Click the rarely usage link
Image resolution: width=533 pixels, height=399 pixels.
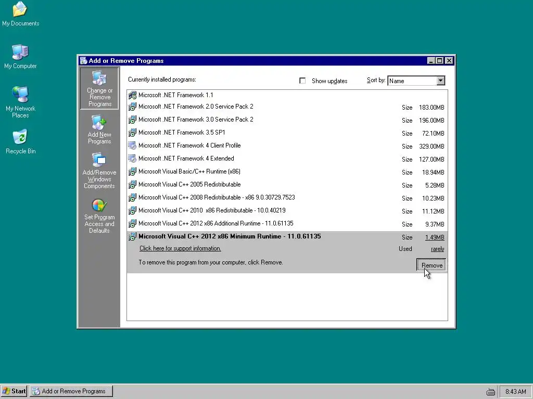tap(437, 249)
